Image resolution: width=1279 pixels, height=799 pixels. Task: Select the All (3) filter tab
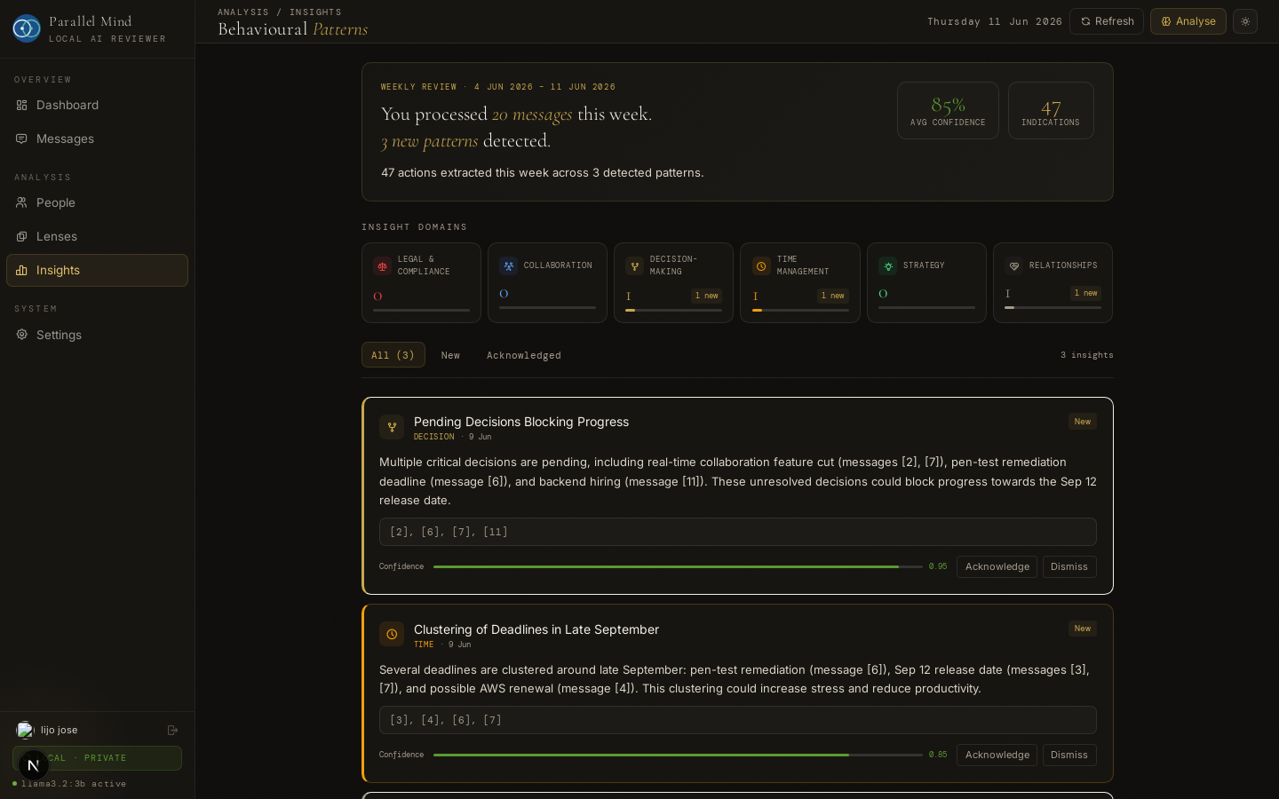pos(393,355)
